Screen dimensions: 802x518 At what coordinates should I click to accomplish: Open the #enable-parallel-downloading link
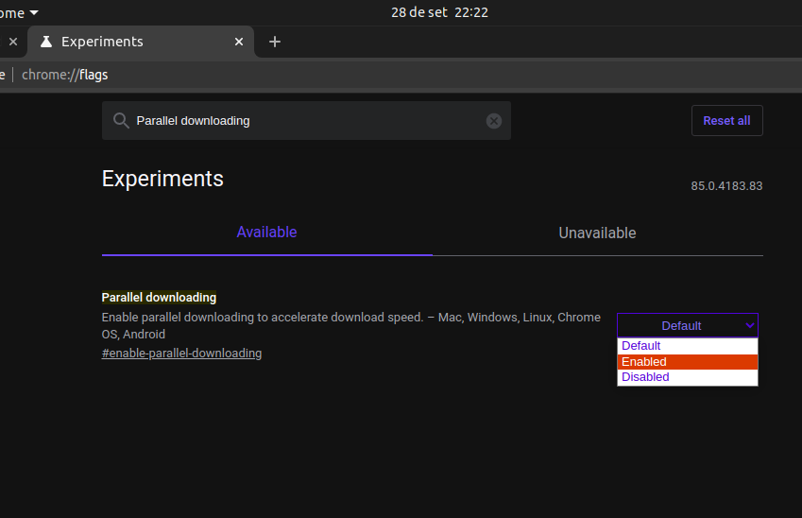click(181, 354)
